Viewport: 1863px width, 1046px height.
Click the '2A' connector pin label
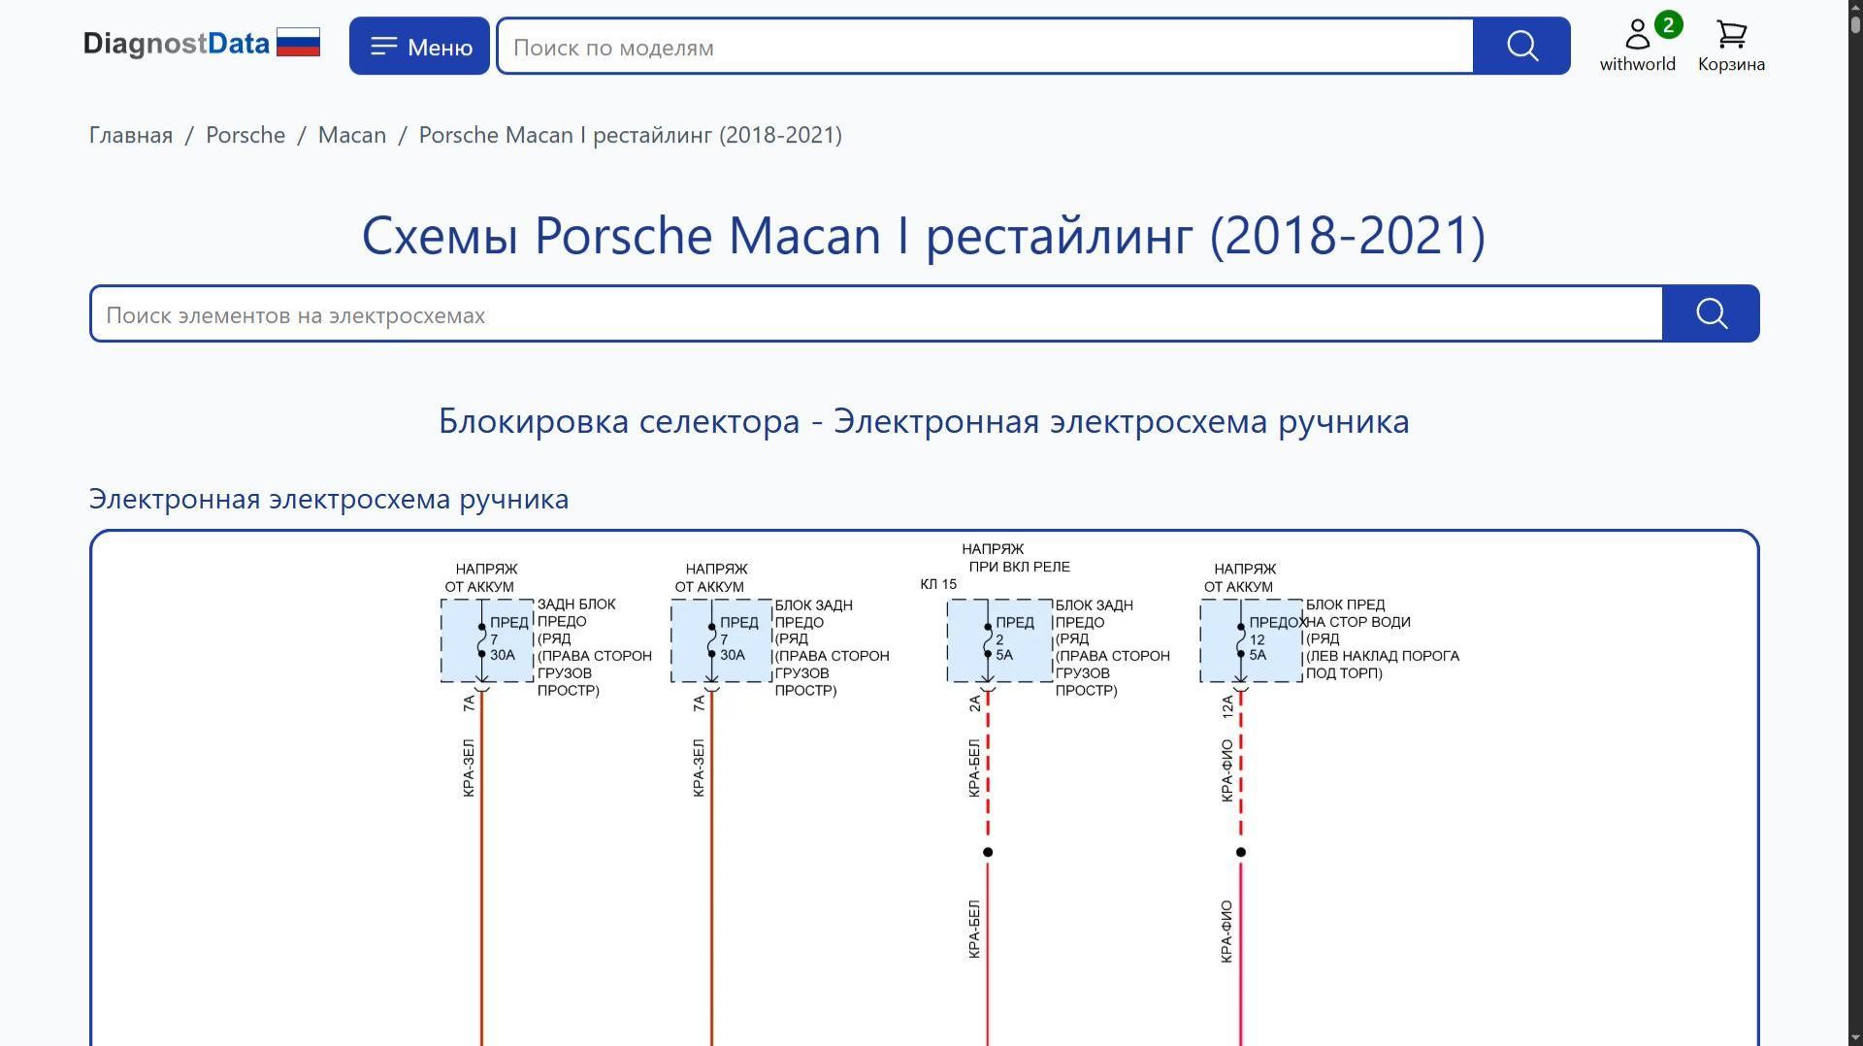point(974,703)
